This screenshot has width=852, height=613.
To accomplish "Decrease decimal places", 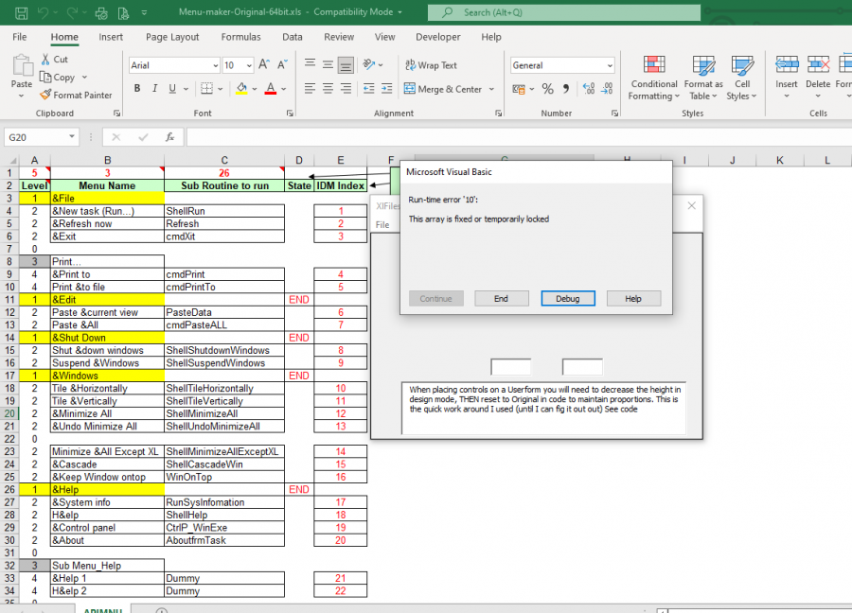I will coord(607,89).
